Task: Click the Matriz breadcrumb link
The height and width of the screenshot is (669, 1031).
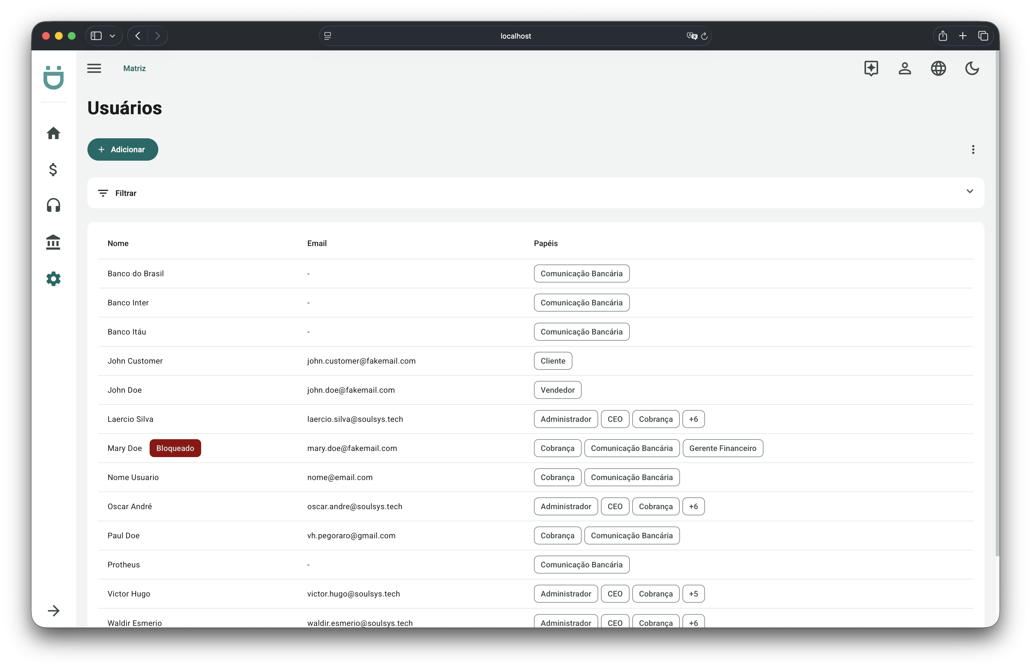Action: [134, 68]
